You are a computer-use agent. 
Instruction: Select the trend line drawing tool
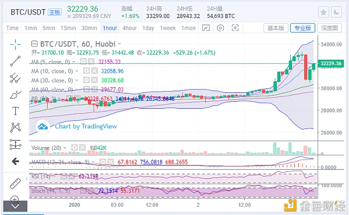pos(15,61)
